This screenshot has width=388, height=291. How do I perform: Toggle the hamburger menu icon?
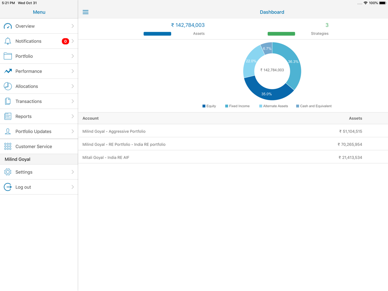coord(86,12)
